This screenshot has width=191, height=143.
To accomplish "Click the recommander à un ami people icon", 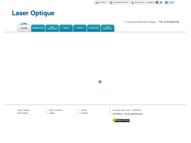I will 111,2.
